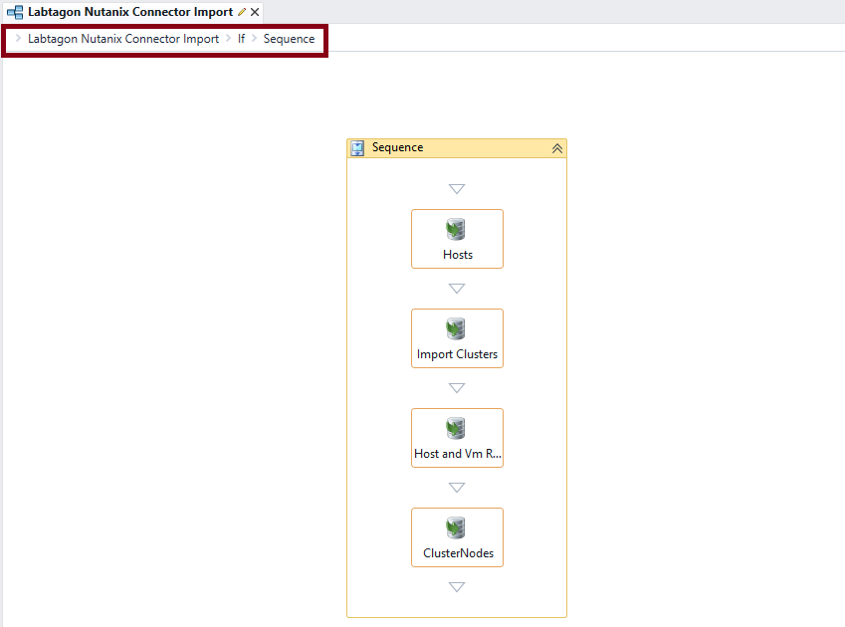Click the pencil edit icon in the tab
845x627 pixels.
pos(242,12)
